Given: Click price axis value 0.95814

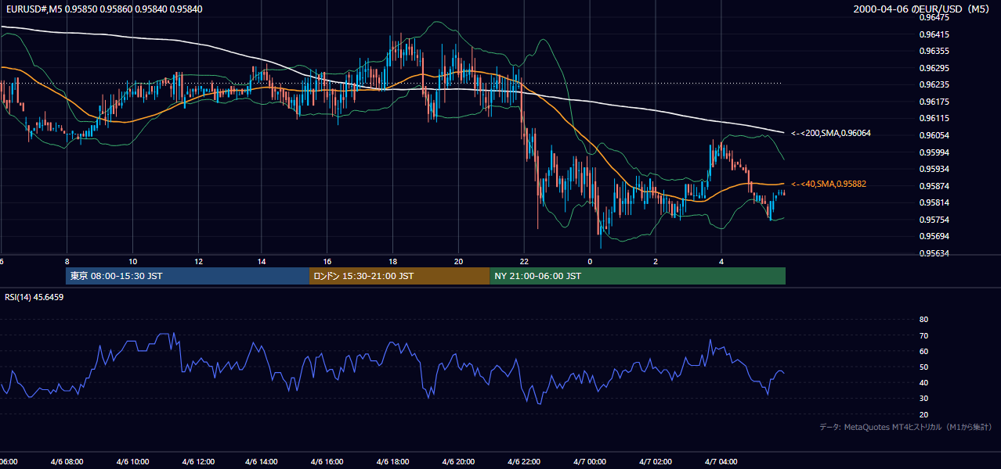Looking at the screenshot, I should click(x=934, y=202).
